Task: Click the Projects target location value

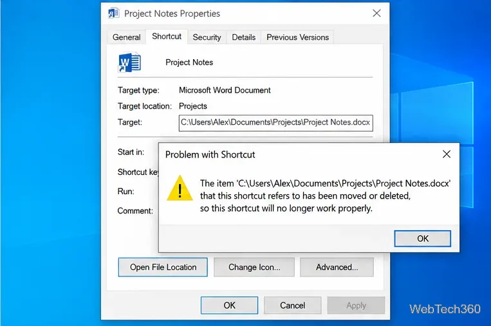Action: pos(193,106)
